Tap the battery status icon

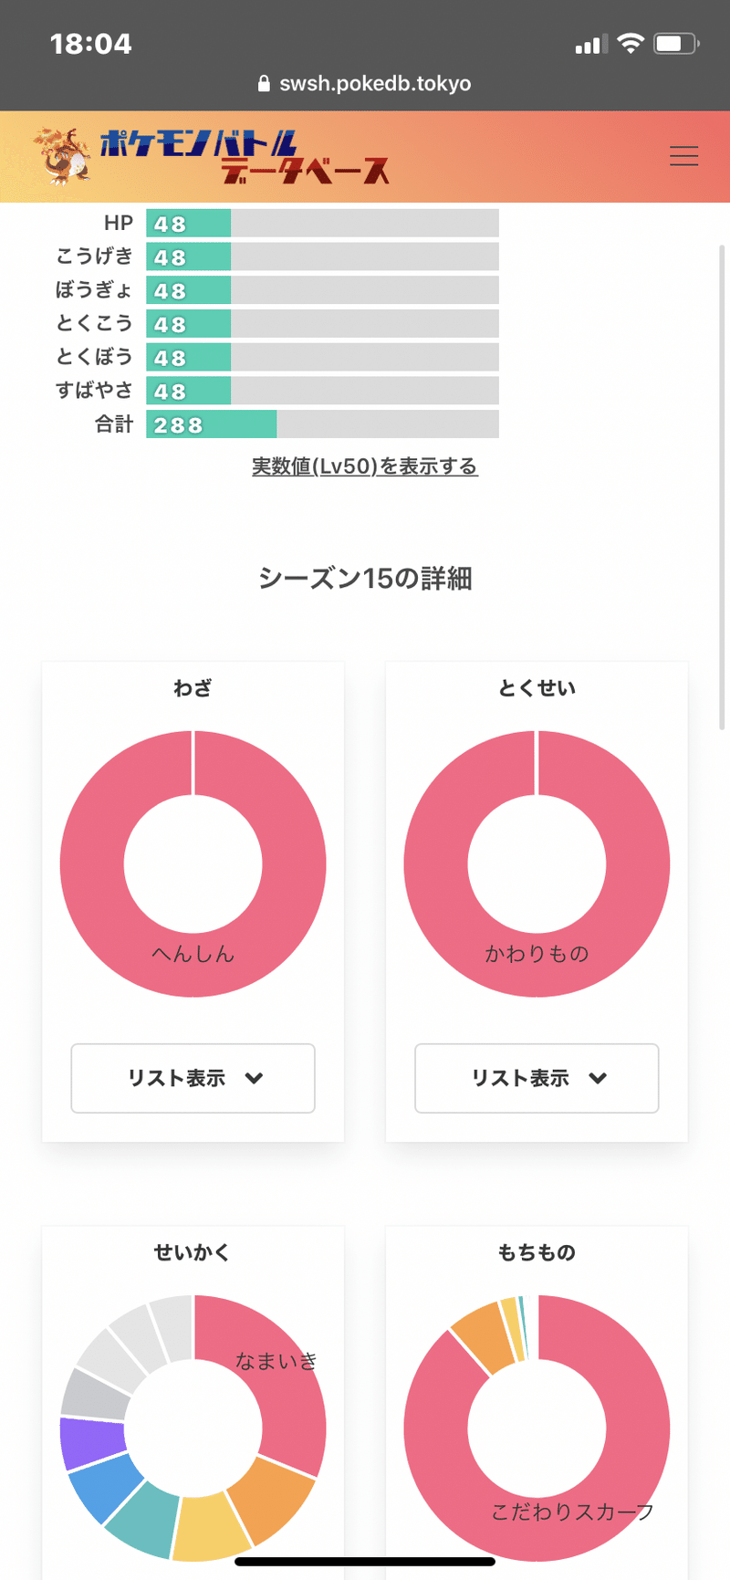click(x=676, y=44)
